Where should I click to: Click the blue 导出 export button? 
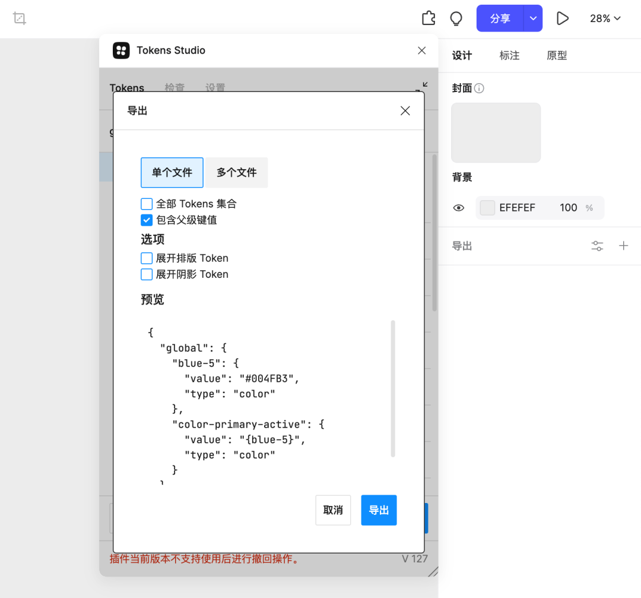point(379,510)
